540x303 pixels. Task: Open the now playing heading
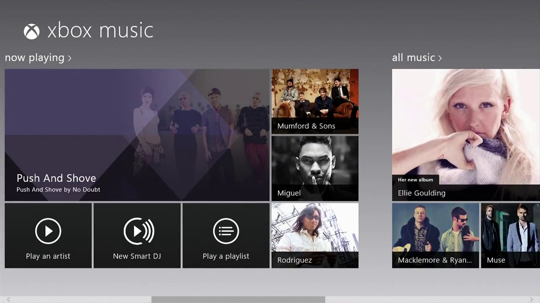tap(35, 58)
